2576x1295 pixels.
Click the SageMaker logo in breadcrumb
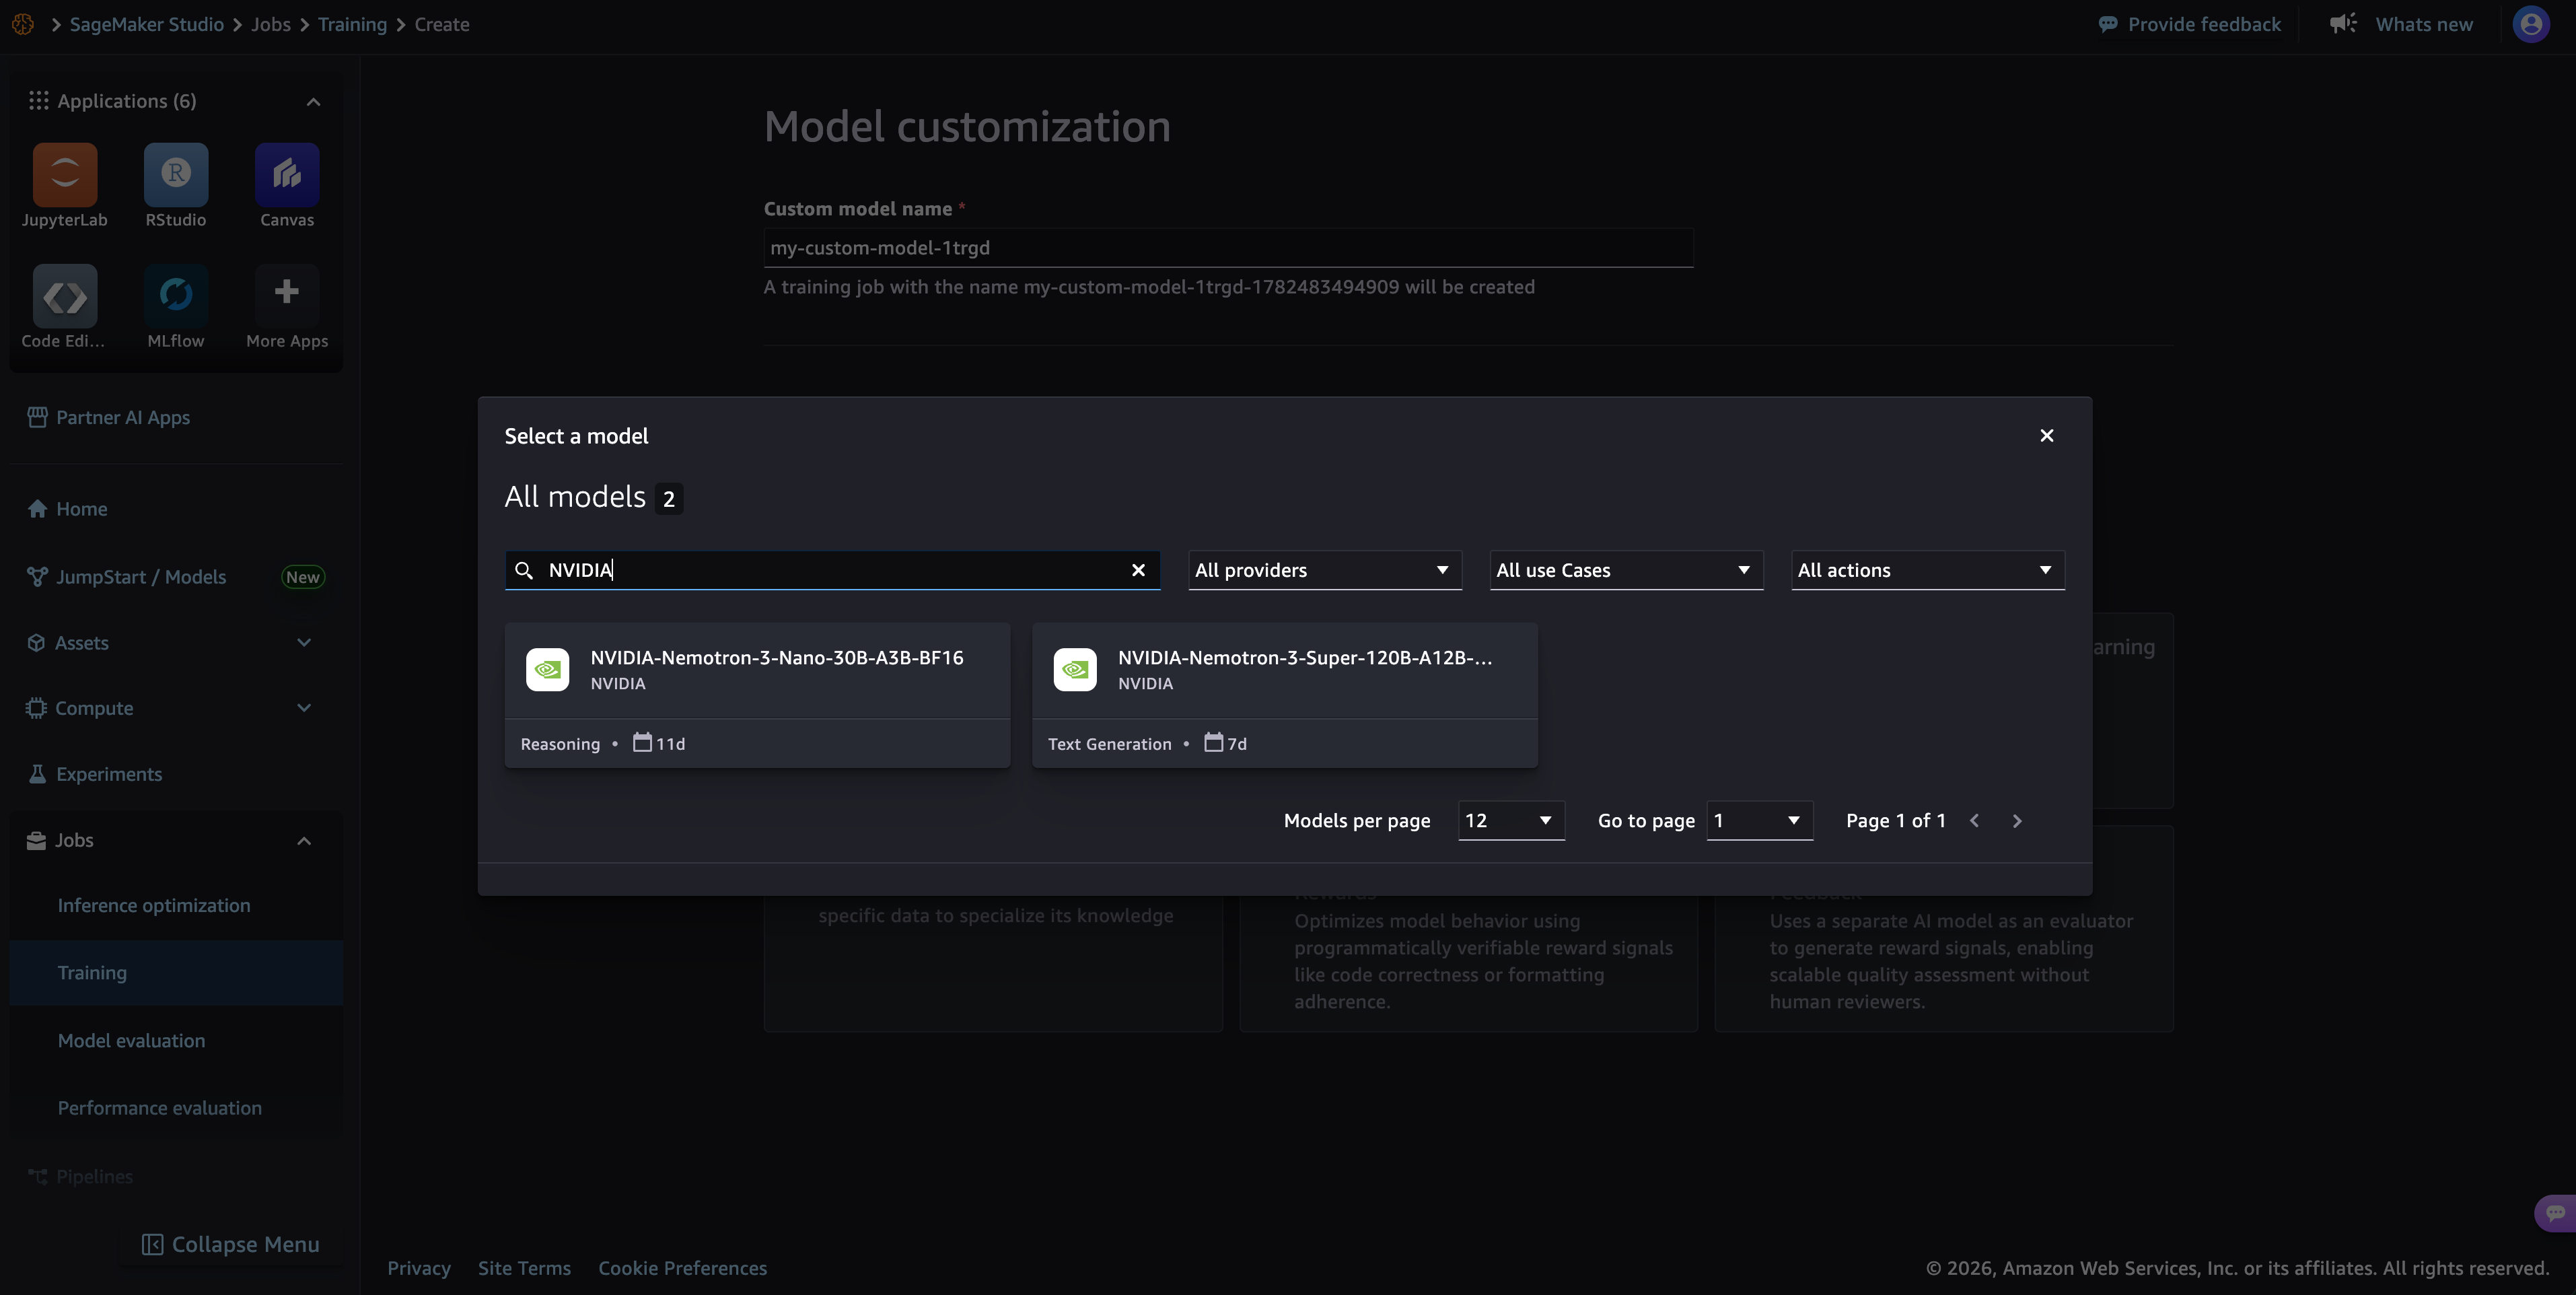point(23,24)
